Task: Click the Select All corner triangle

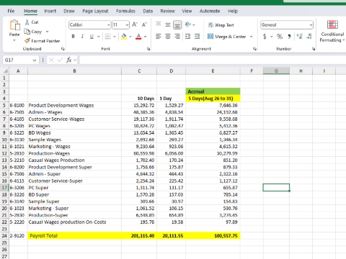Action: pos(5,71)
